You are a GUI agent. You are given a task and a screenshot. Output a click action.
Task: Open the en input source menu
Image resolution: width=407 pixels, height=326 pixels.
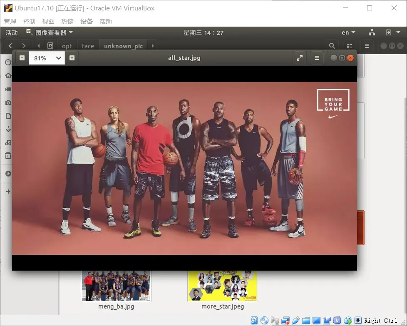tap(348, 33)
